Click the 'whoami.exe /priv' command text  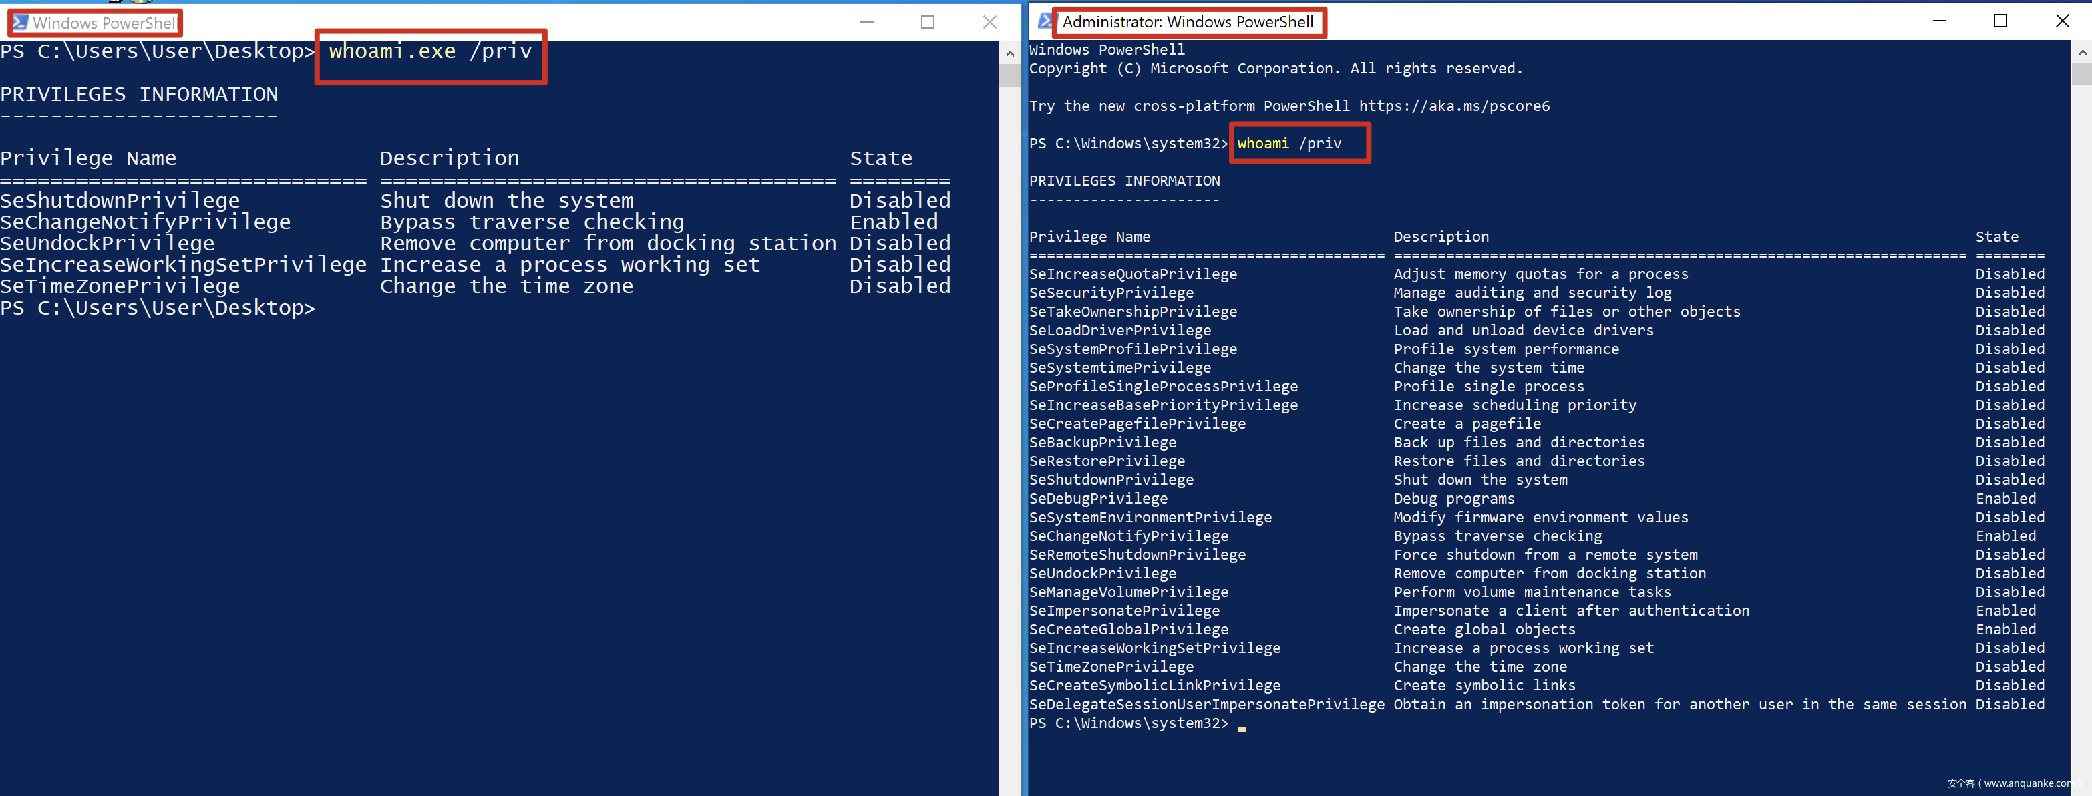pos(430,52)
